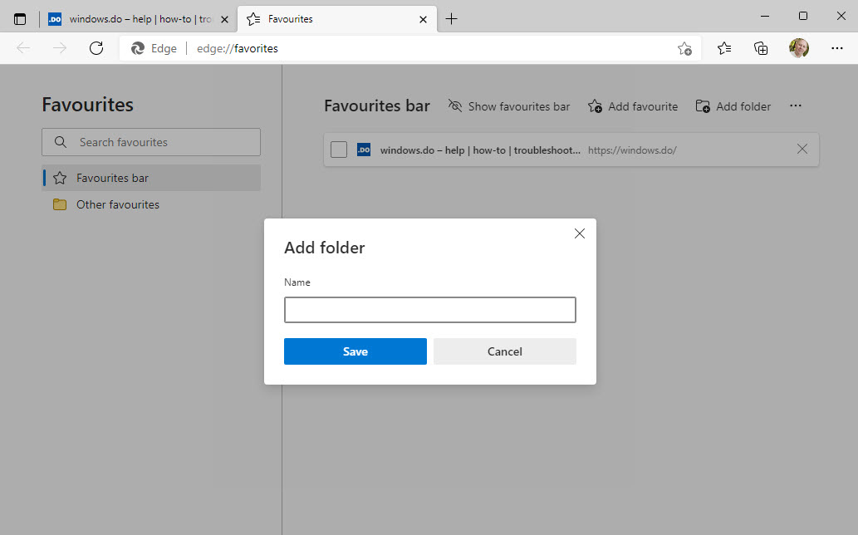Open More options ellipsis in Favourites bar
This screenshot has width=858, height=535.
(796, 106)
